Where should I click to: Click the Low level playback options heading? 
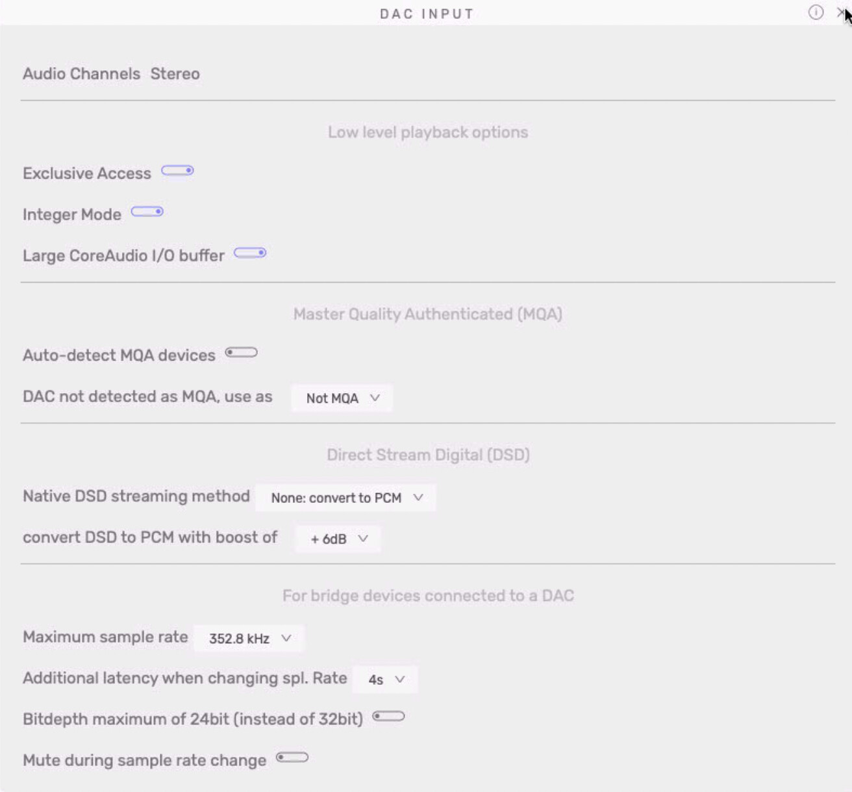pos(428,132)
